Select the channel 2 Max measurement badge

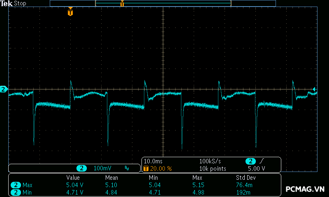[x=16, y=185]
